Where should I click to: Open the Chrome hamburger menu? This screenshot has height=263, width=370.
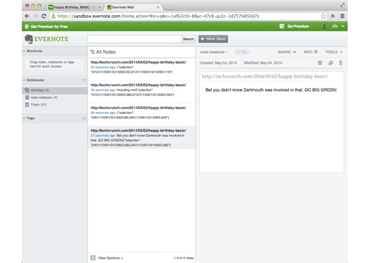point(342,16)
